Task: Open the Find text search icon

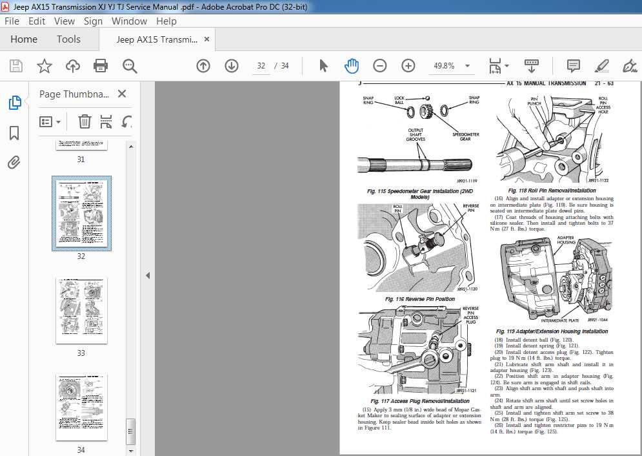Action: coord(130,66)
